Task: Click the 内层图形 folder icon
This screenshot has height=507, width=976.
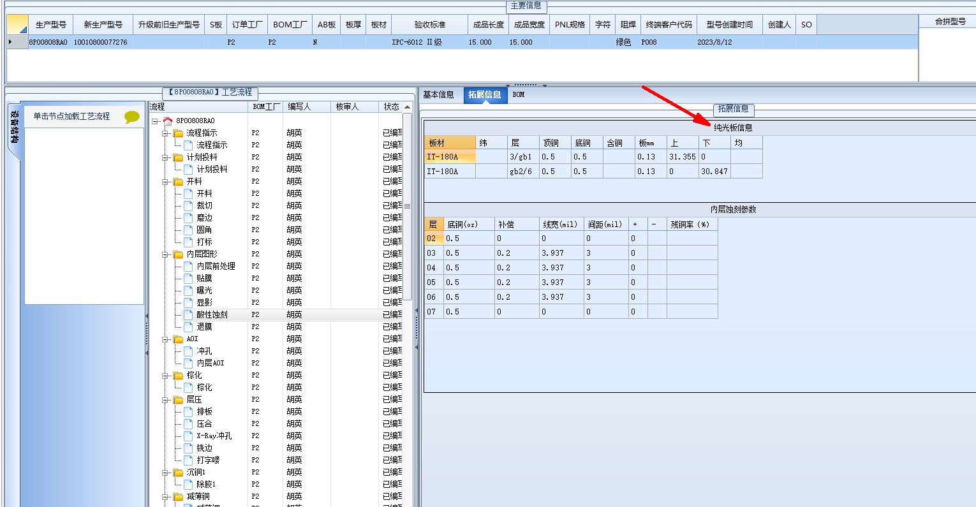Action: point(178,254)
